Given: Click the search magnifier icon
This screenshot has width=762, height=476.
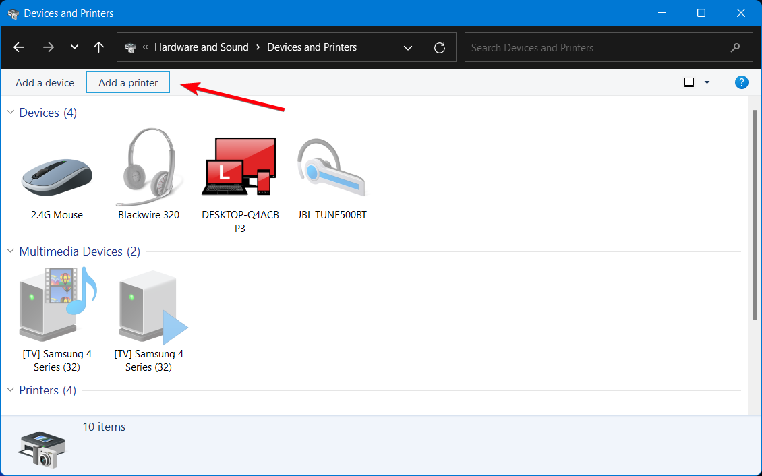Looking at the screenshot, I should click(735, 48).
